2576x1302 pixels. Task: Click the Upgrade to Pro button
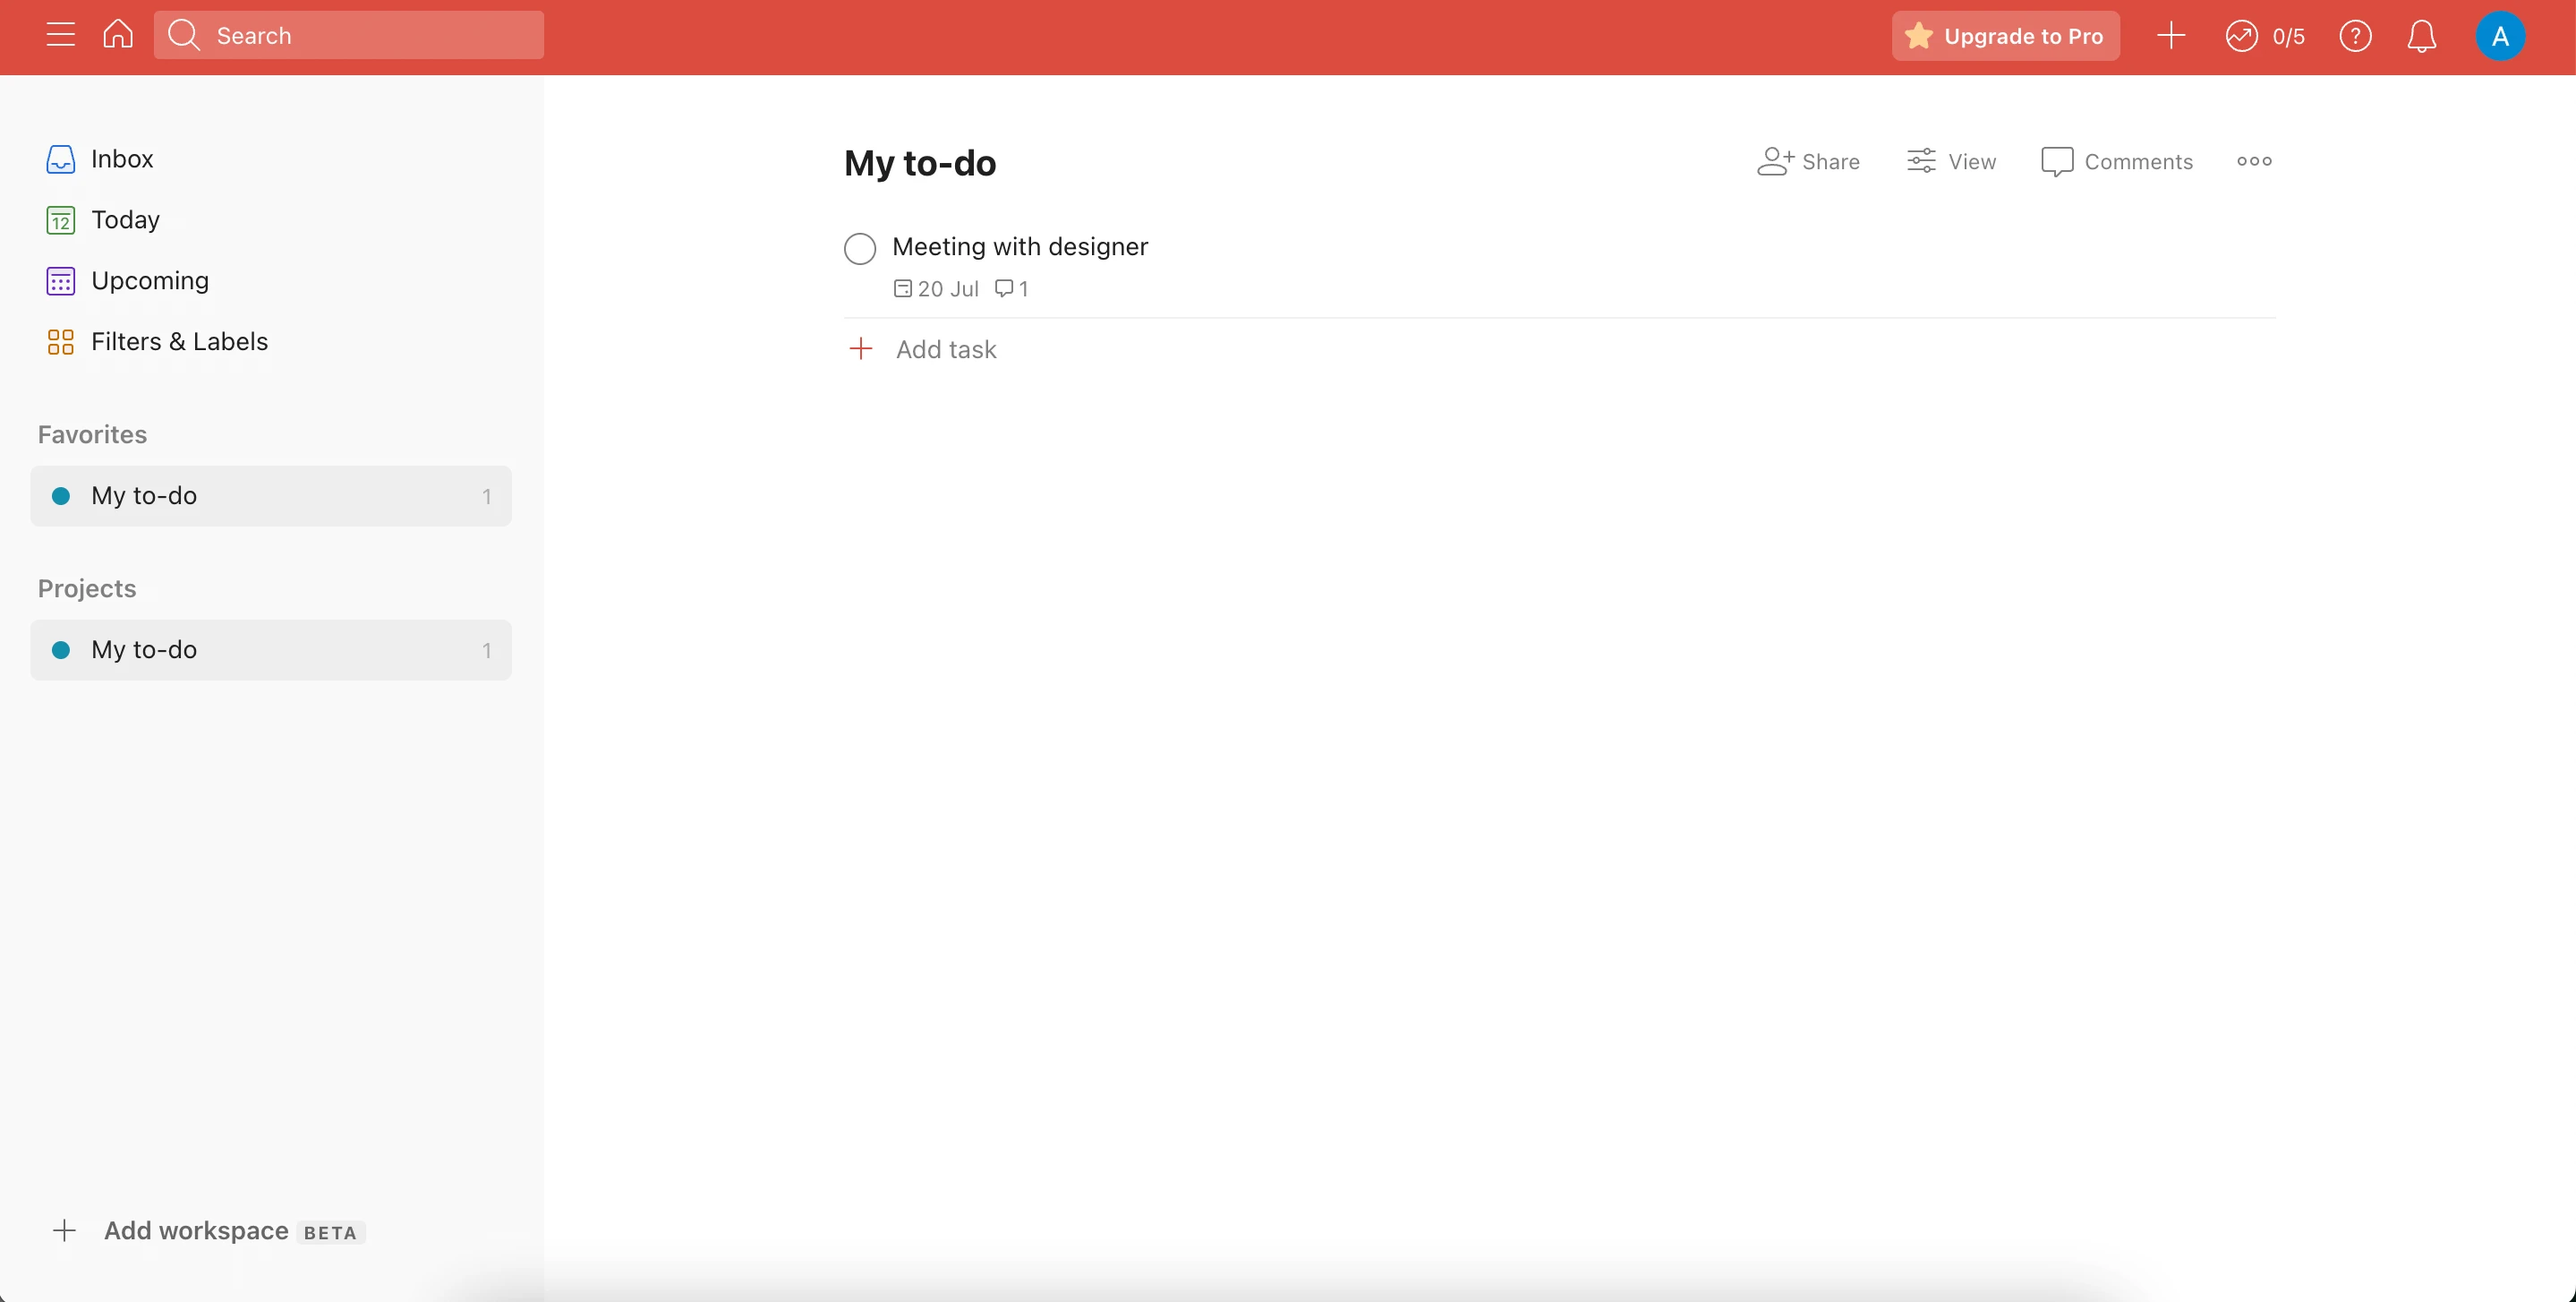(2005, 36)
